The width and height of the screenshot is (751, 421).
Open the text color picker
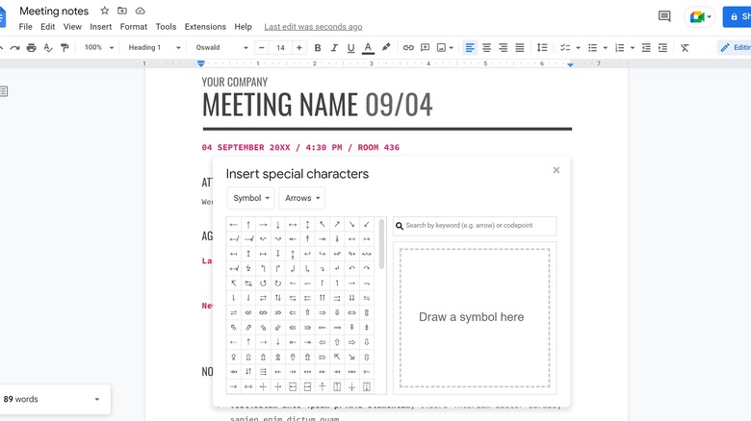click(x=368, y=47)
